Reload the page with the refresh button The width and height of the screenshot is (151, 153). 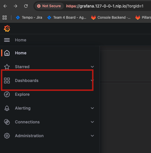(x=26, y=6)
